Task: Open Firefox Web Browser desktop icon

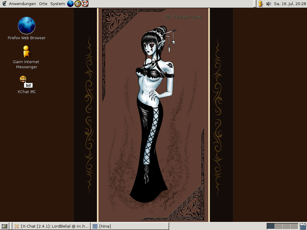Action: 27,26
